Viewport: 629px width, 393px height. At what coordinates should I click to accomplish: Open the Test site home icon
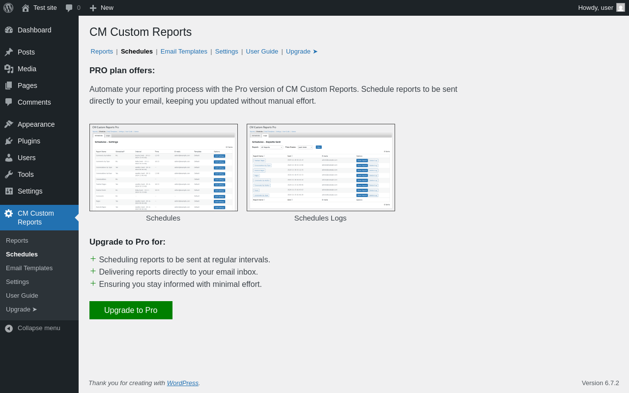click(x=26, y=8)
